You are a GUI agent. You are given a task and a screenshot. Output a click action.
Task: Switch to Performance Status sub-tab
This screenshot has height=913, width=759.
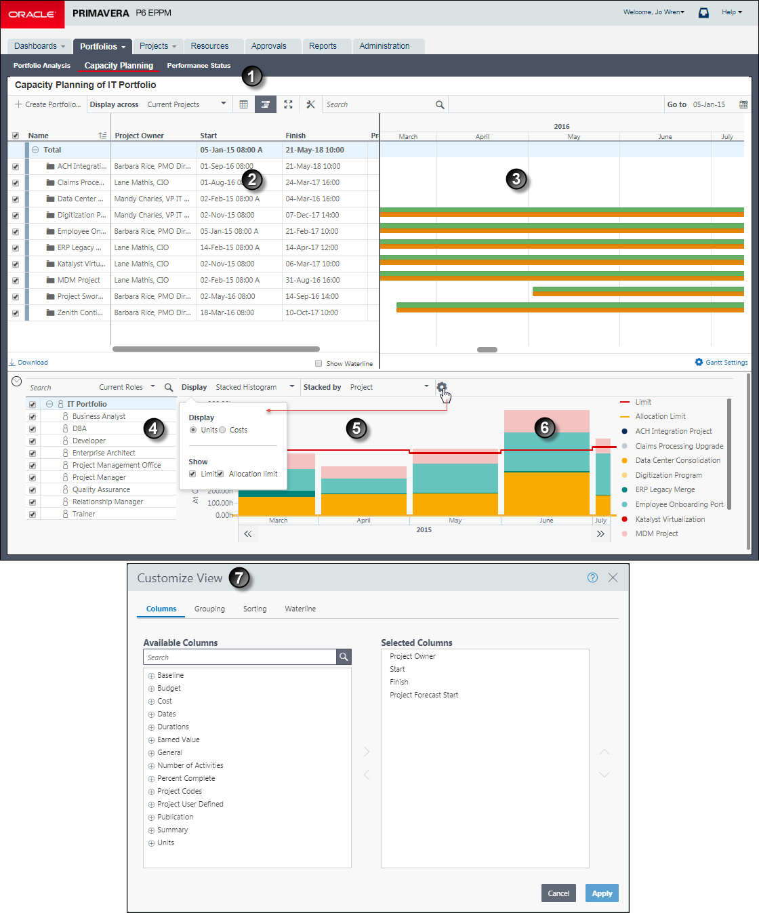[x=199, y=66]
